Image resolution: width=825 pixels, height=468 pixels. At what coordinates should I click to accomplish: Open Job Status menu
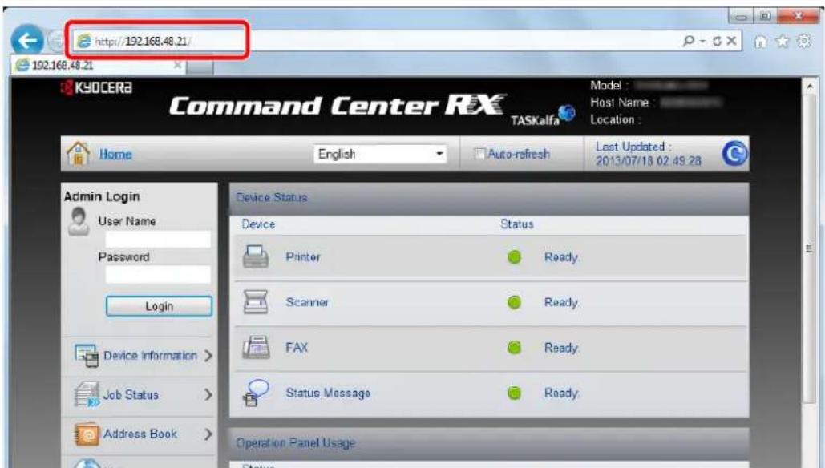pyautogui.click(x=131, y=395)
